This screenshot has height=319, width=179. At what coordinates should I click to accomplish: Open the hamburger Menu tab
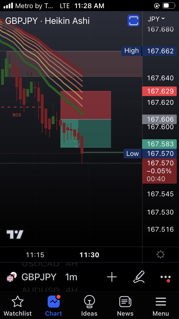pos(161,306)
